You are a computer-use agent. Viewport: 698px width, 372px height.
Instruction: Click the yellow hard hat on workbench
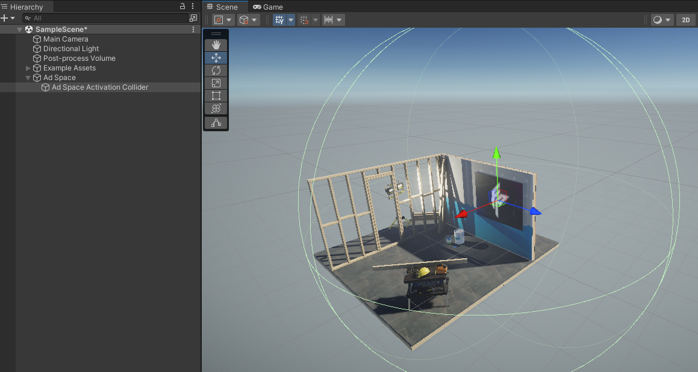tap(423, 272)
